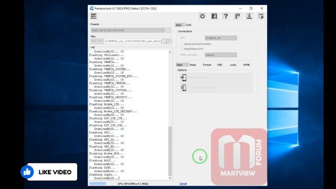Toggle the Read Phone Info checkbox
The height and width of the screenshot is (189, 336).
pyautogui.click(x=182, y=49)
